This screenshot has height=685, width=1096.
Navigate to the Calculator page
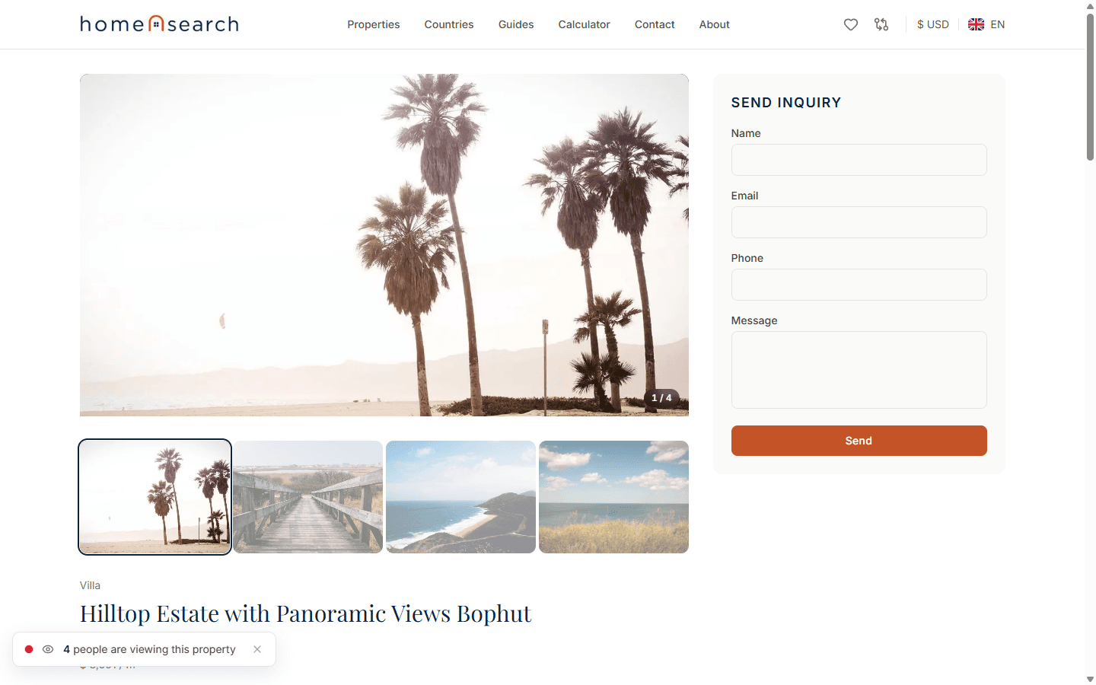584,24
